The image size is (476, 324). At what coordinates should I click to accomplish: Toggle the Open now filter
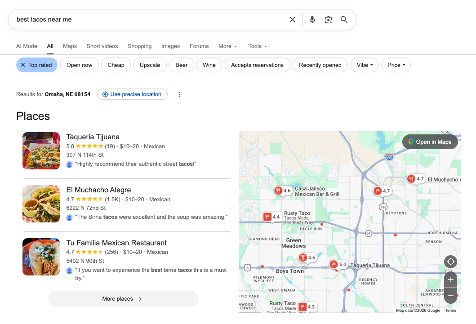click(x=80, y=65)
